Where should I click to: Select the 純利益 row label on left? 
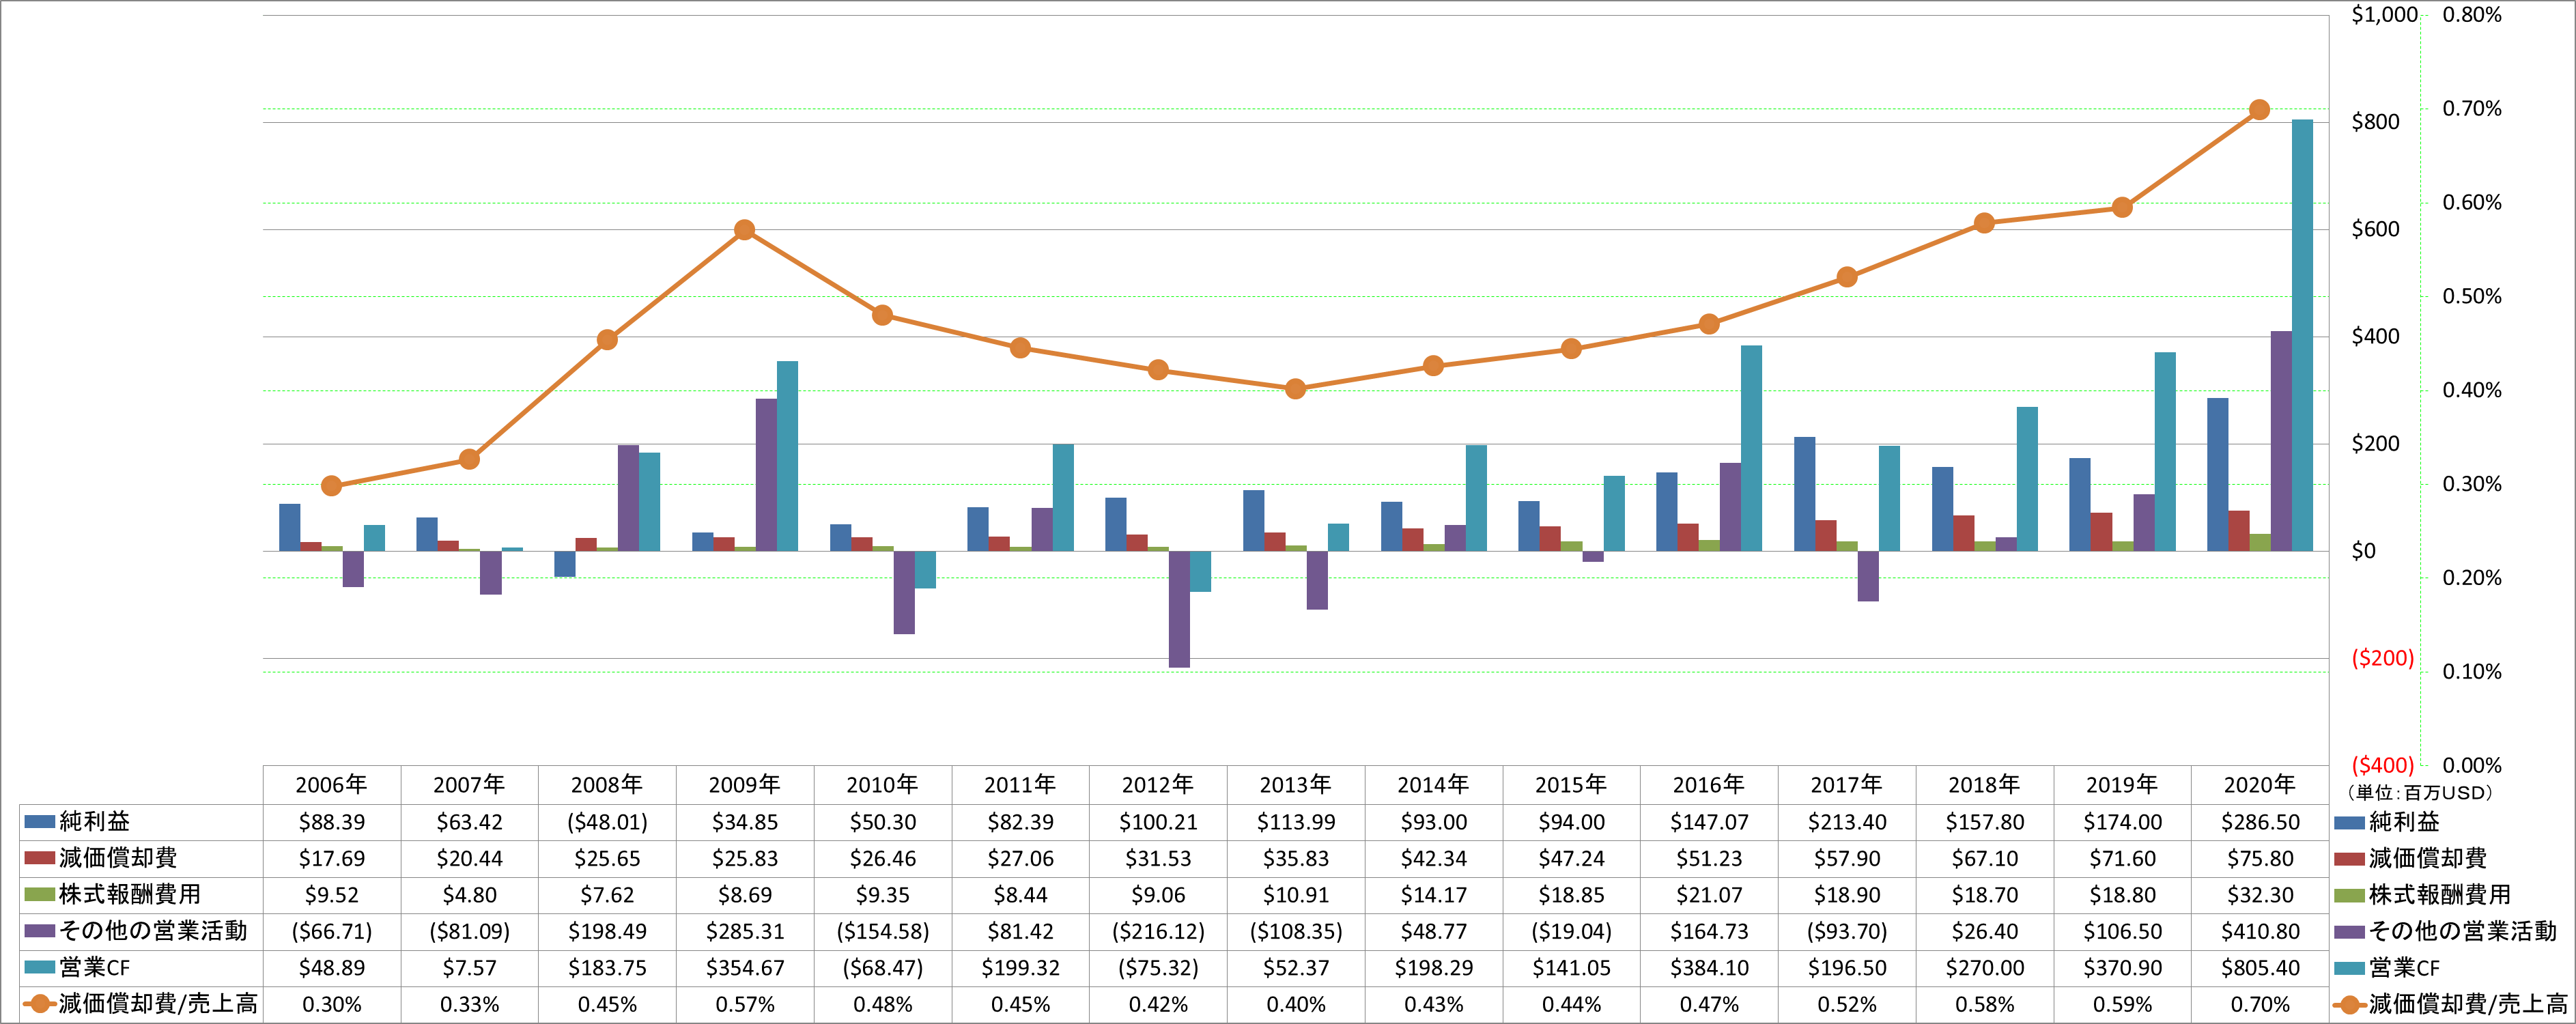95,822
